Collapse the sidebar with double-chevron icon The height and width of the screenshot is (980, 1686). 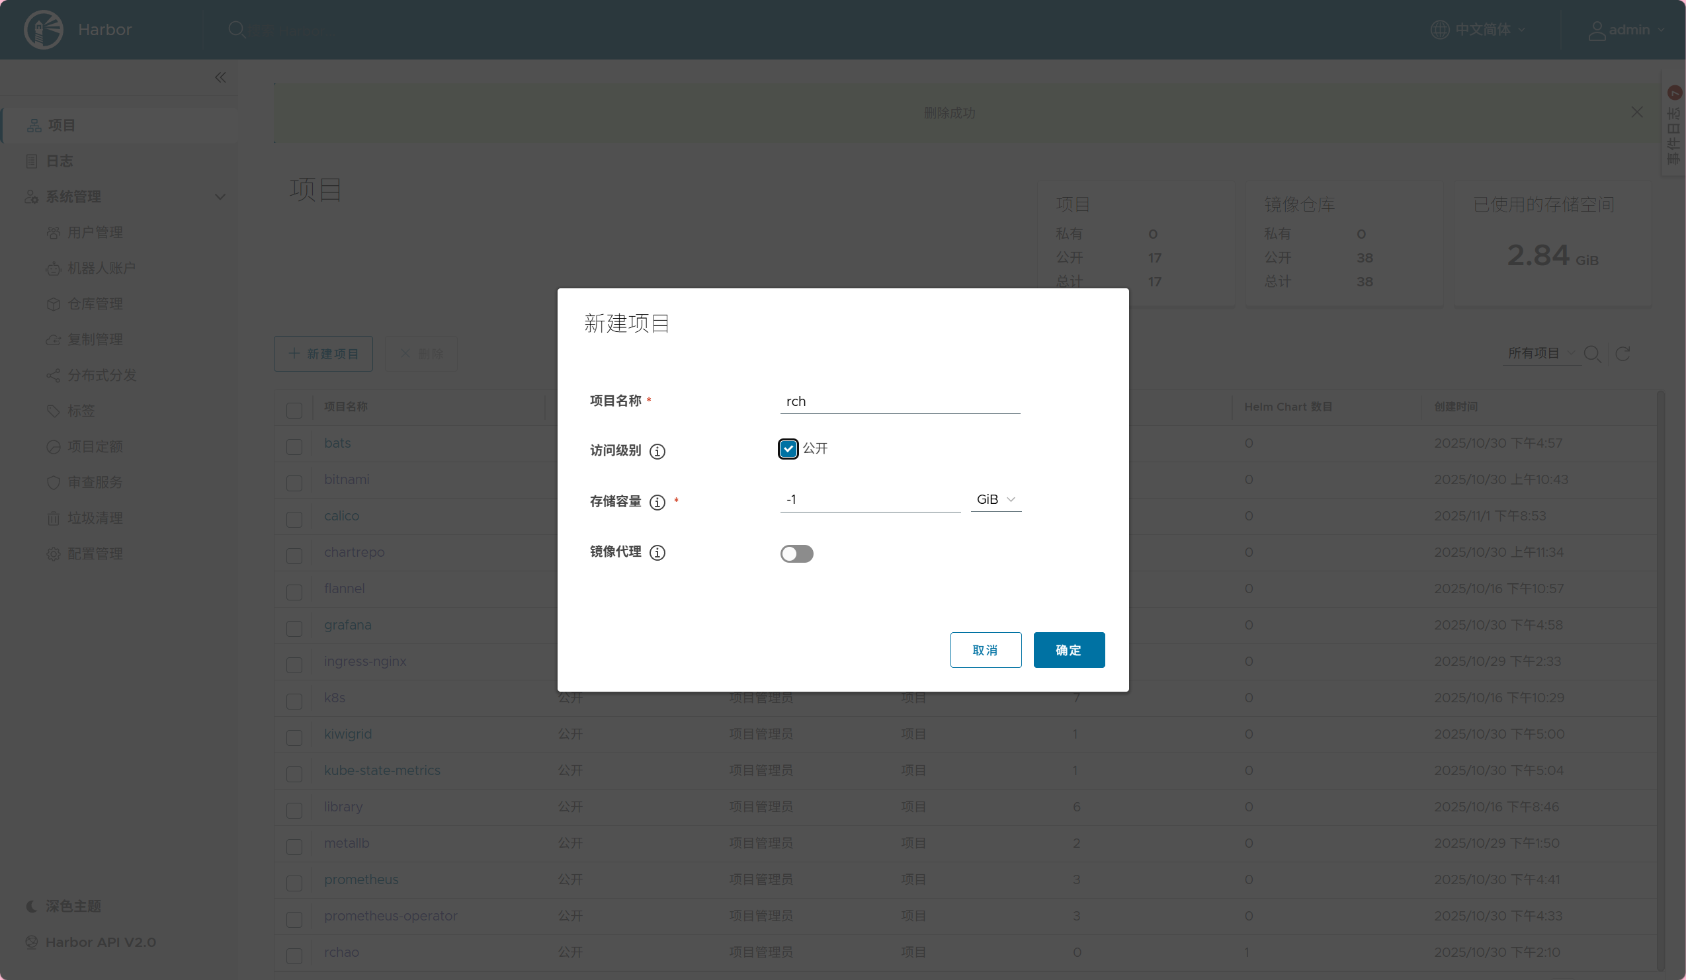coord(220,77)
